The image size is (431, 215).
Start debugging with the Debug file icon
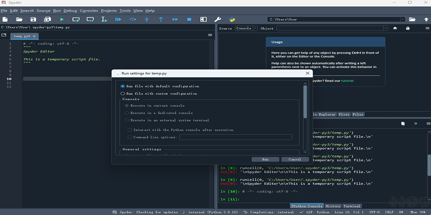[x=118, y=19]
